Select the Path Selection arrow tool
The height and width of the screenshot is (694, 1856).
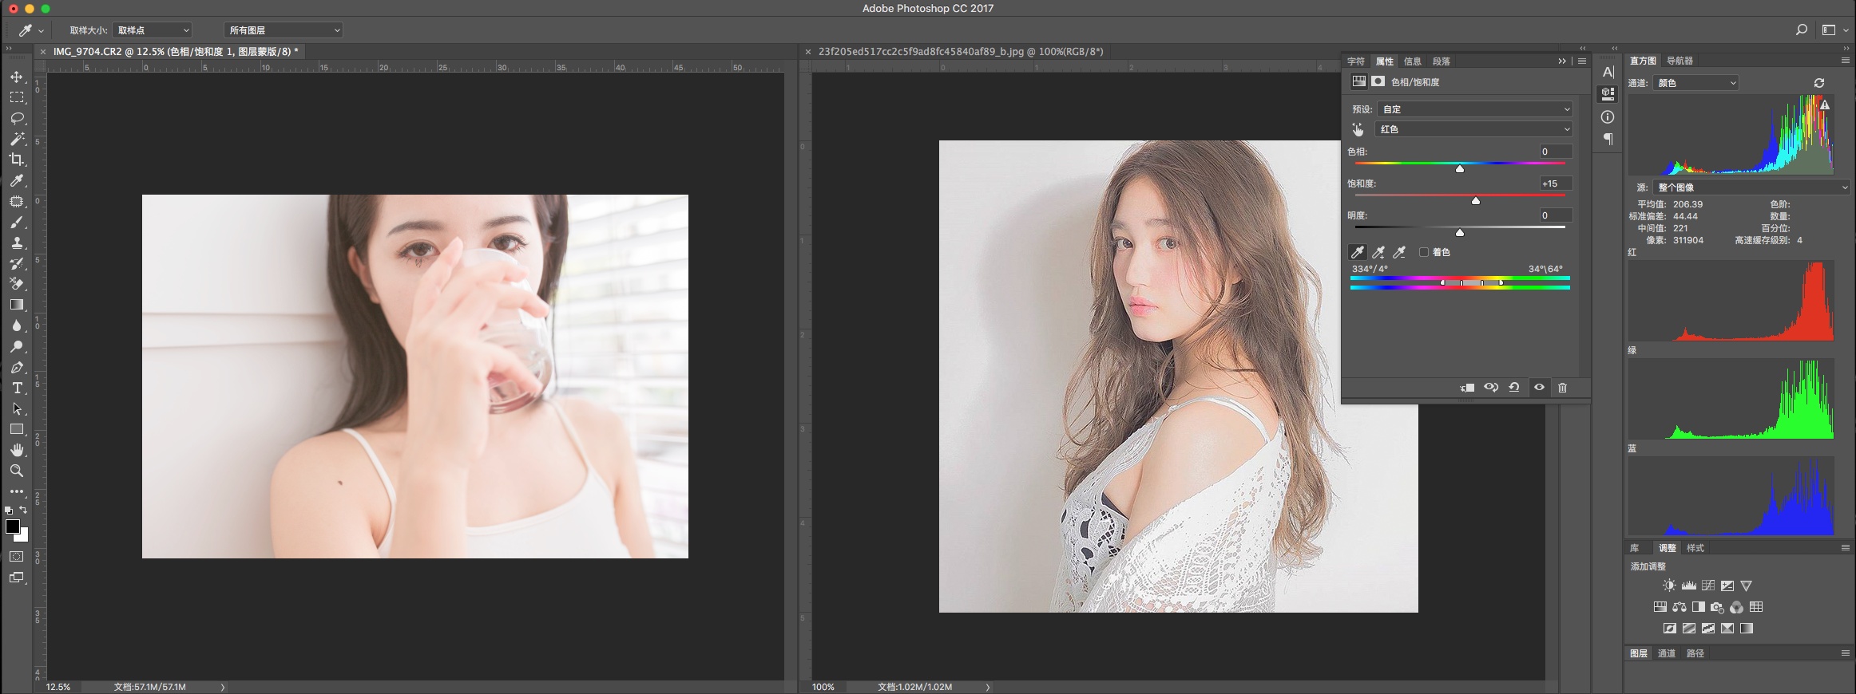(17, 408)
